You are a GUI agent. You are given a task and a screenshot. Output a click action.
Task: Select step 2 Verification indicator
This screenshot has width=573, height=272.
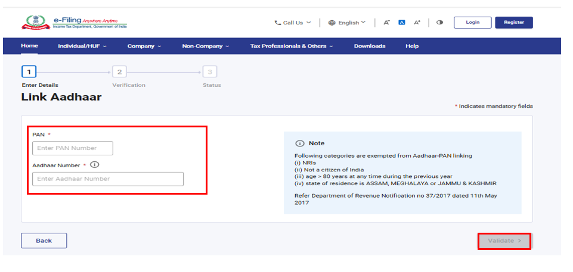point(119,72)
